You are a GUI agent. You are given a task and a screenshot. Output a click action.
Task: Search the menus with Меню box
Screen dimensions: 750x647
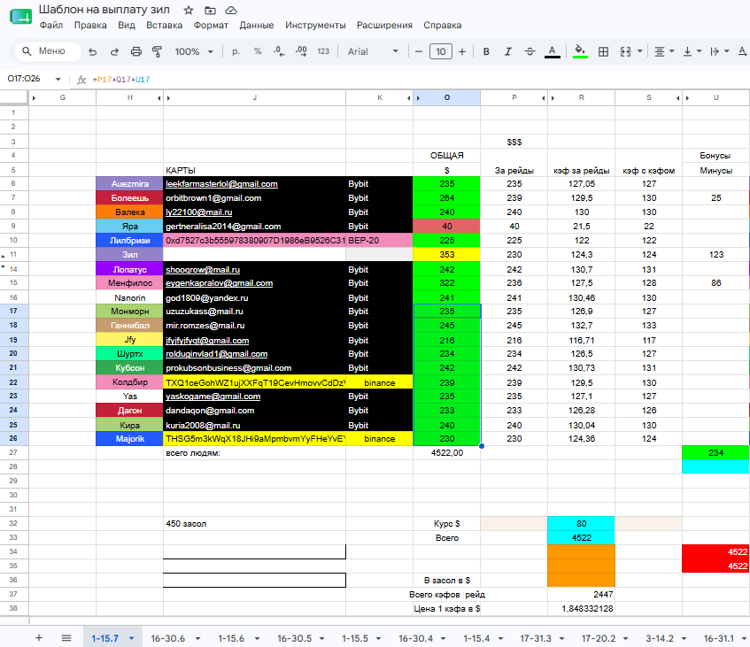coord(48,51)
